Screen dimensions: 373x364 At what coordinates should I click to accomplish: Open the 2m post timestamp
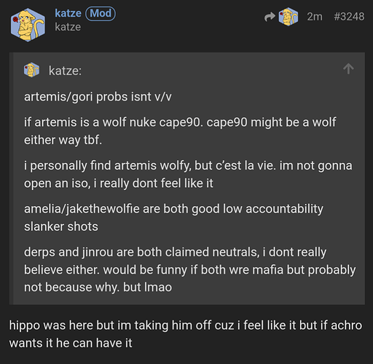315,17
